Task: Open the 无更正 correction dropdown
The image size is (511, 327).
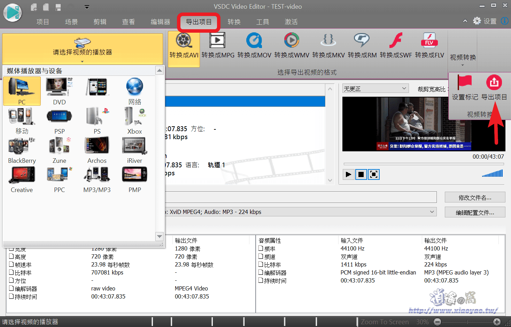Action: (375, 88)
